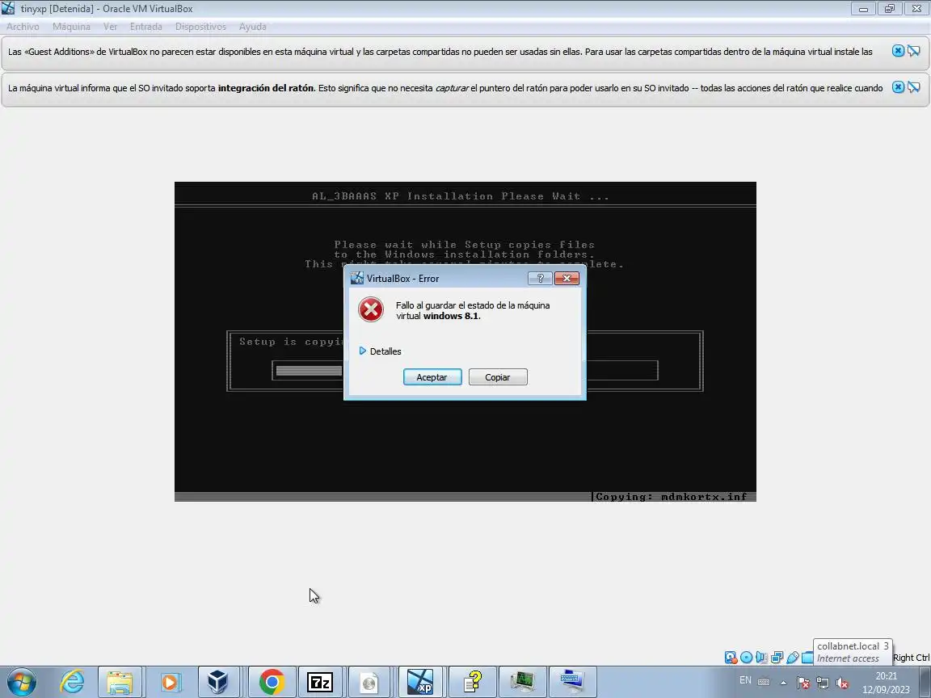Click the 'Copying: mdmkortx.inf' status text

click(671, 497)
